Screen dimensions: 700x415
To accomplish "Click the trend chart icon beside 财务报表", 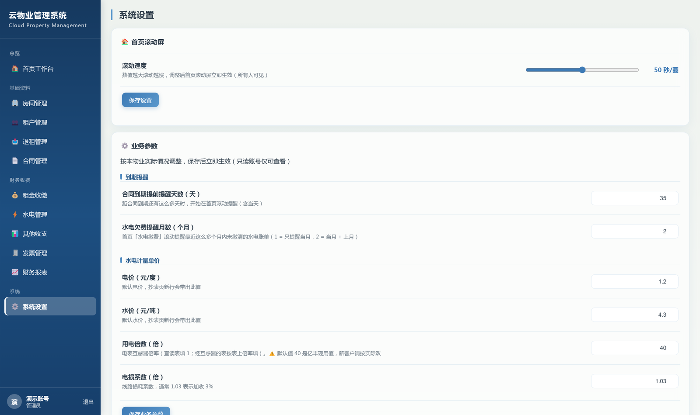I will (15, 272).
